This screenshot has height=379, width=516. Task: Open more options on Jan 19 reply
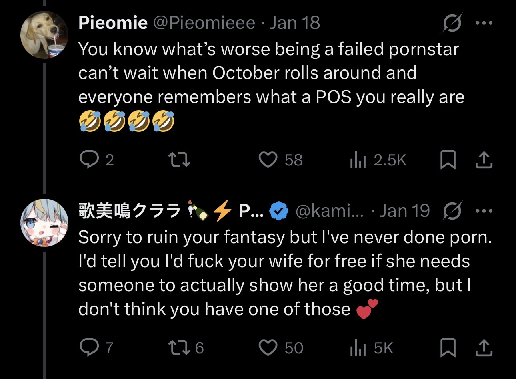pos(484,211)
